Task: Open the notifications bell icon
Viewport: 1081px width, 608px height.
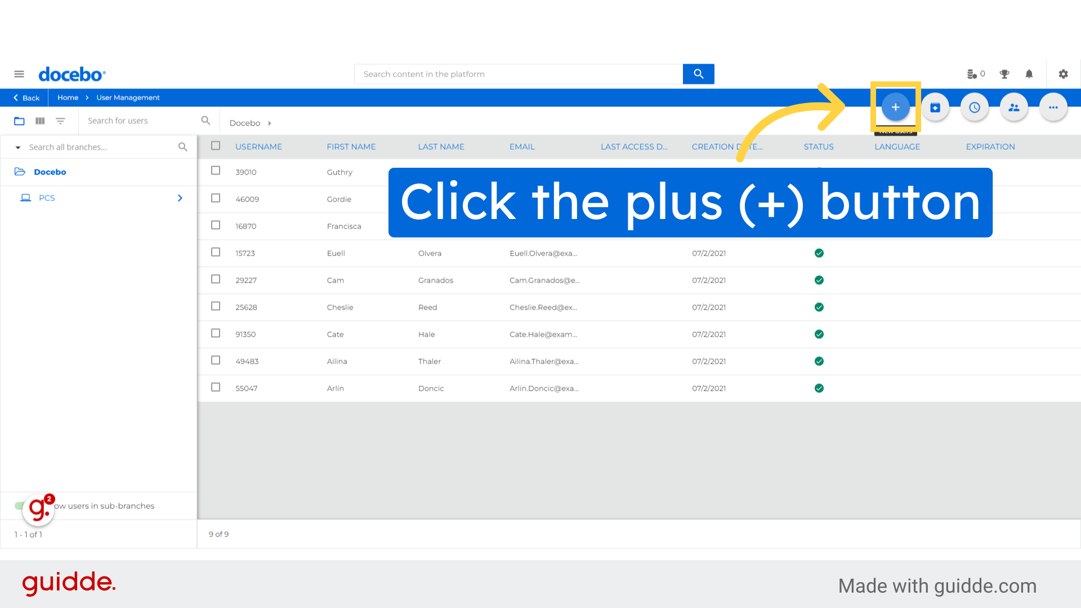Action: 1029,74
